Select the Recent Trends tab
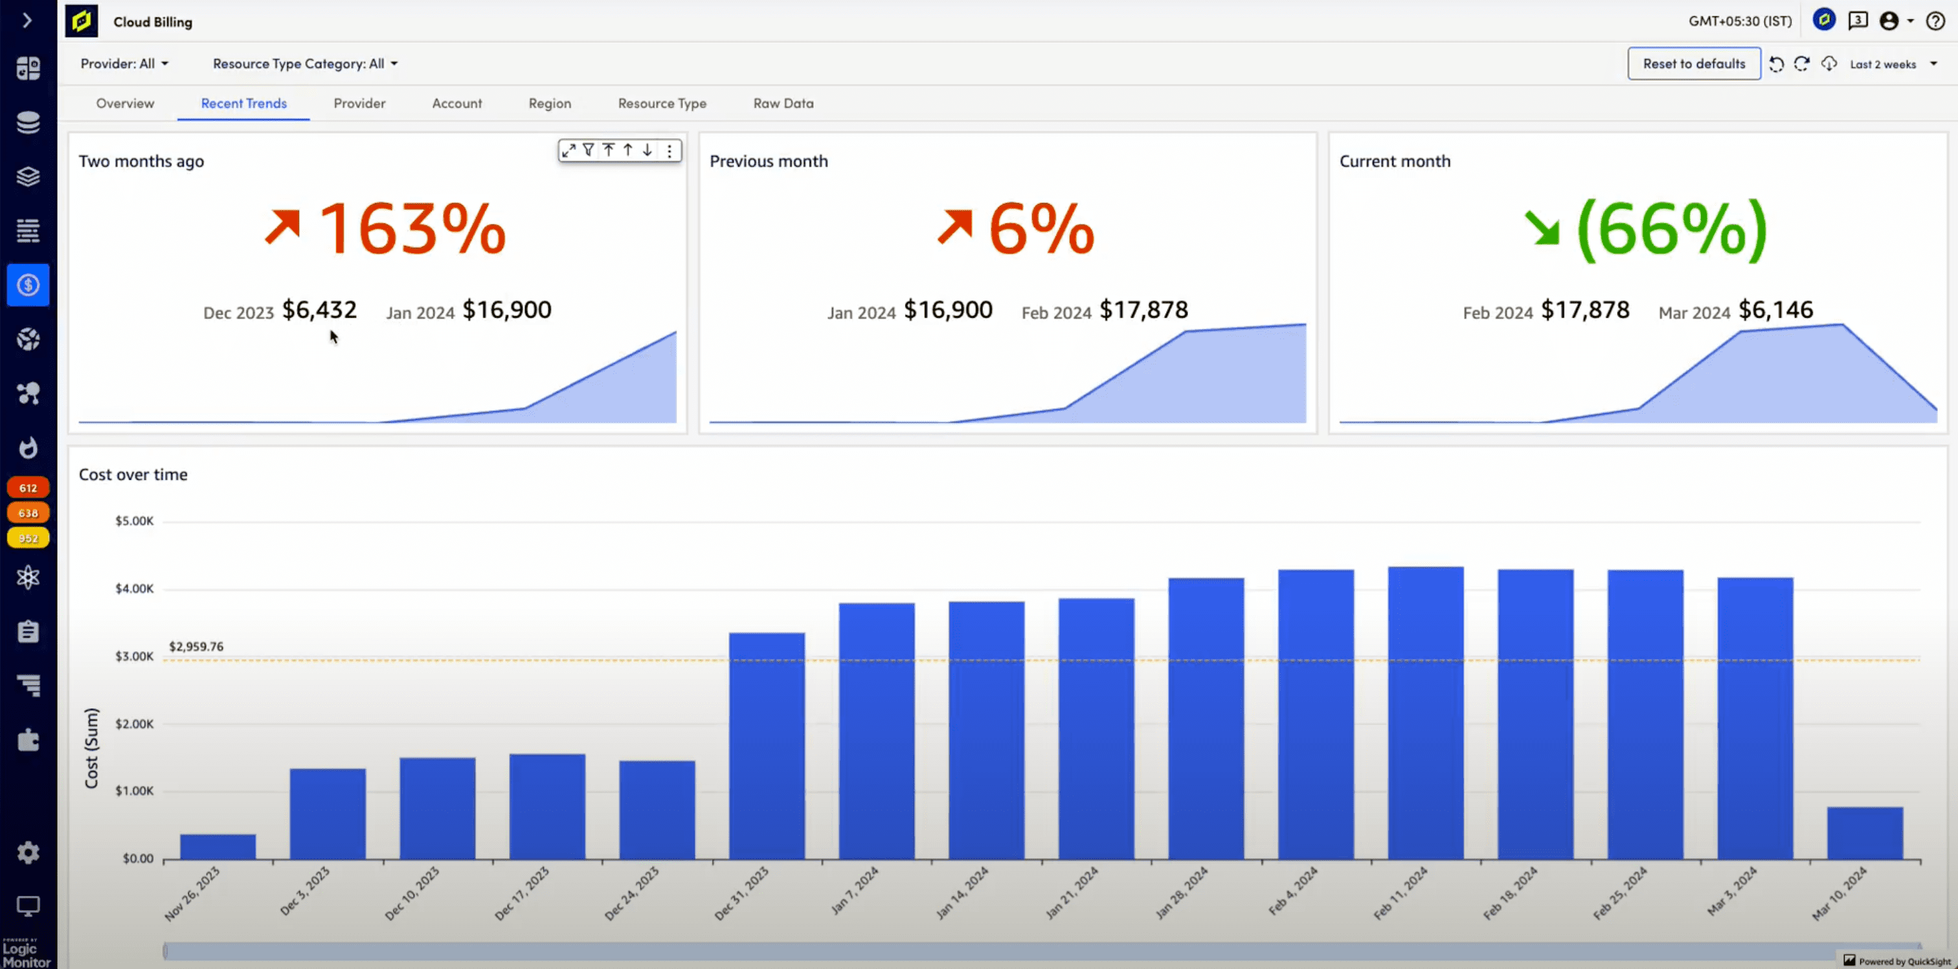This screenshot has width=1958, height=969. [x=244, y=104]
